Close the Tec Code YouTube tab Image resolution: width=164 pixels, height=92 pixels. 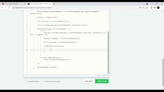click(x=25, y=4)
